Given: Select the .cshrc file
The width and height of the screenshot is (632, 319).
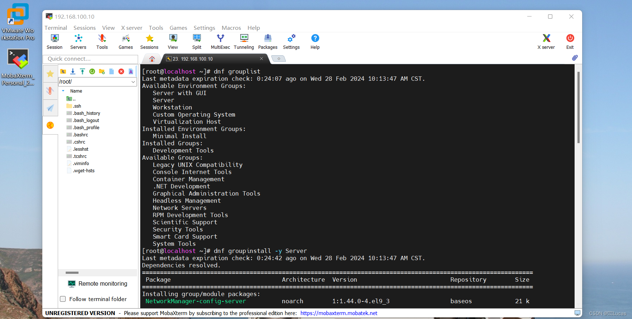Looking at the screenshot, I should coord(76,142).
